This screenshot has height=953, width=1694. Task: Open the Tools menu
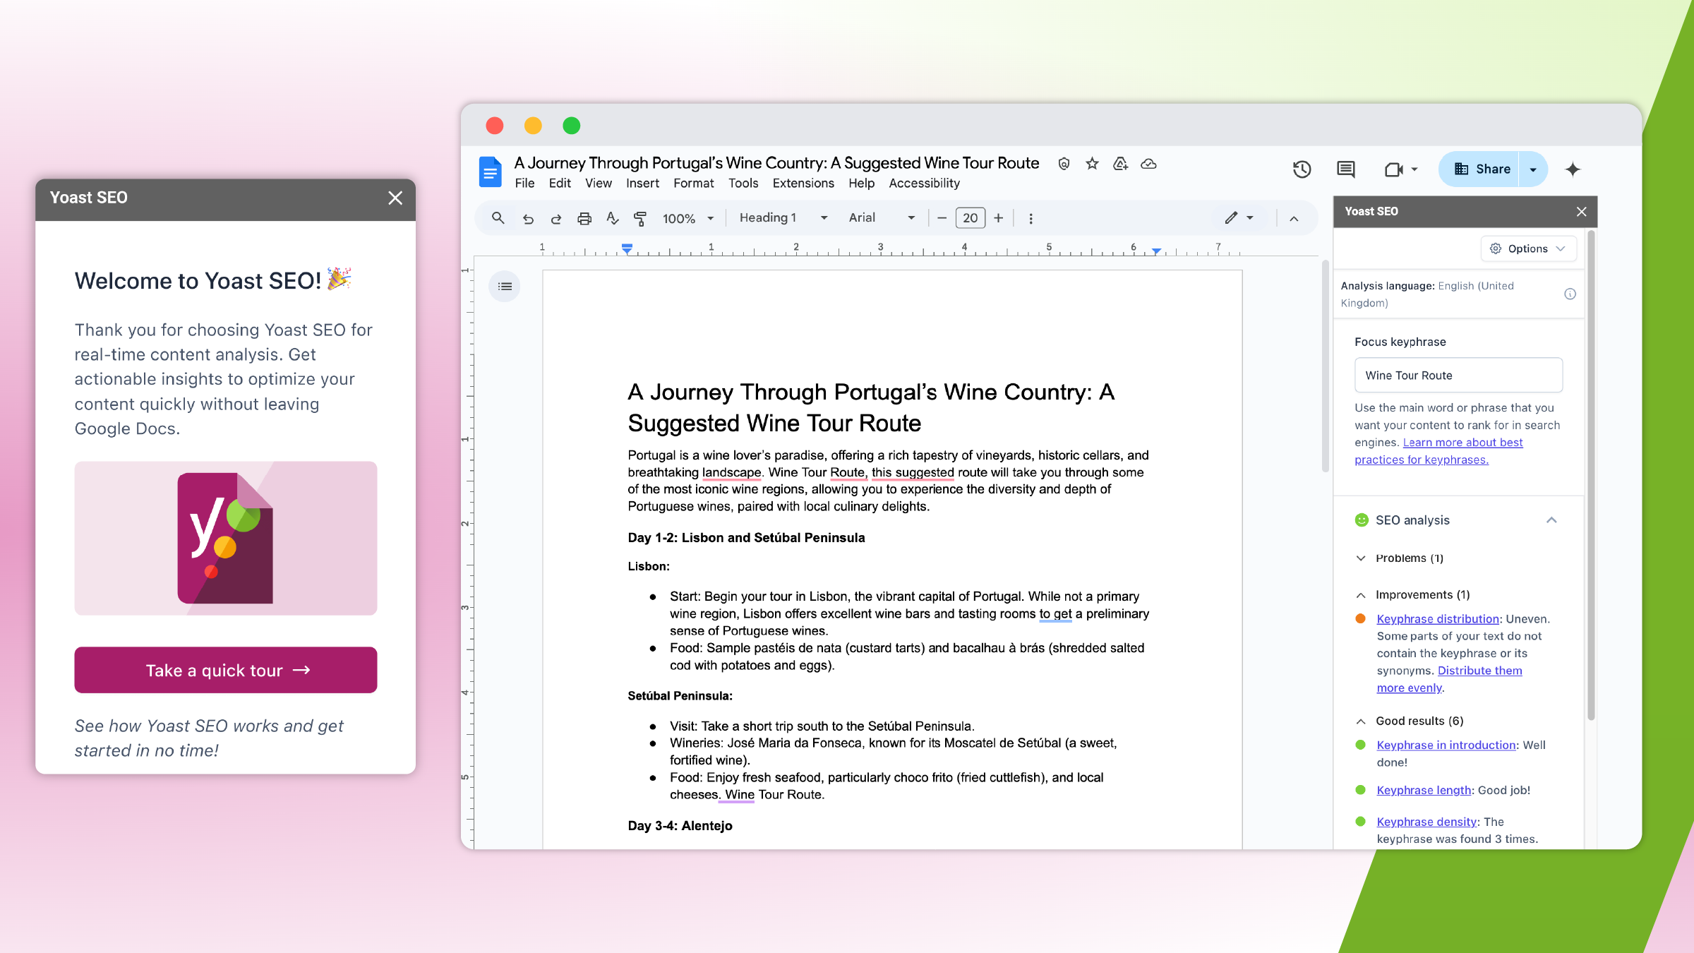743,184
